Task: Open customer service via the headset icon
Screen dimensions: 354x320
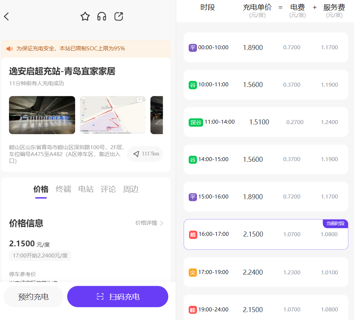Action: 102,17
